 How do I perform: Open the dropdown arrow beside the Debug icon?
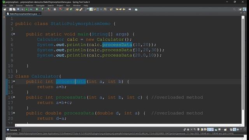[33, 9]
